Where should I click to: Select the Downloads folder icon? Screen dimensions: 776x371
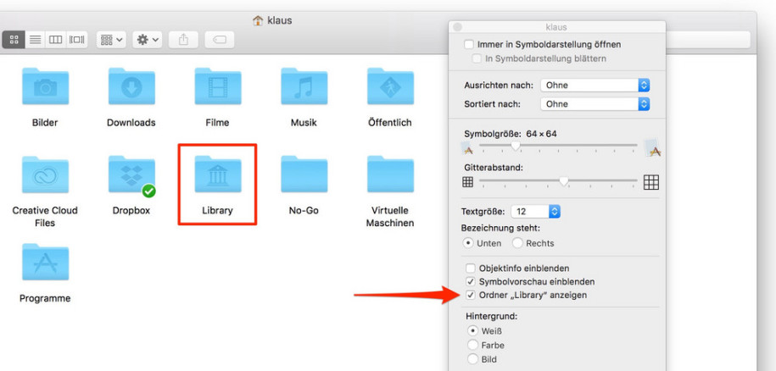[x=131, y=86]
